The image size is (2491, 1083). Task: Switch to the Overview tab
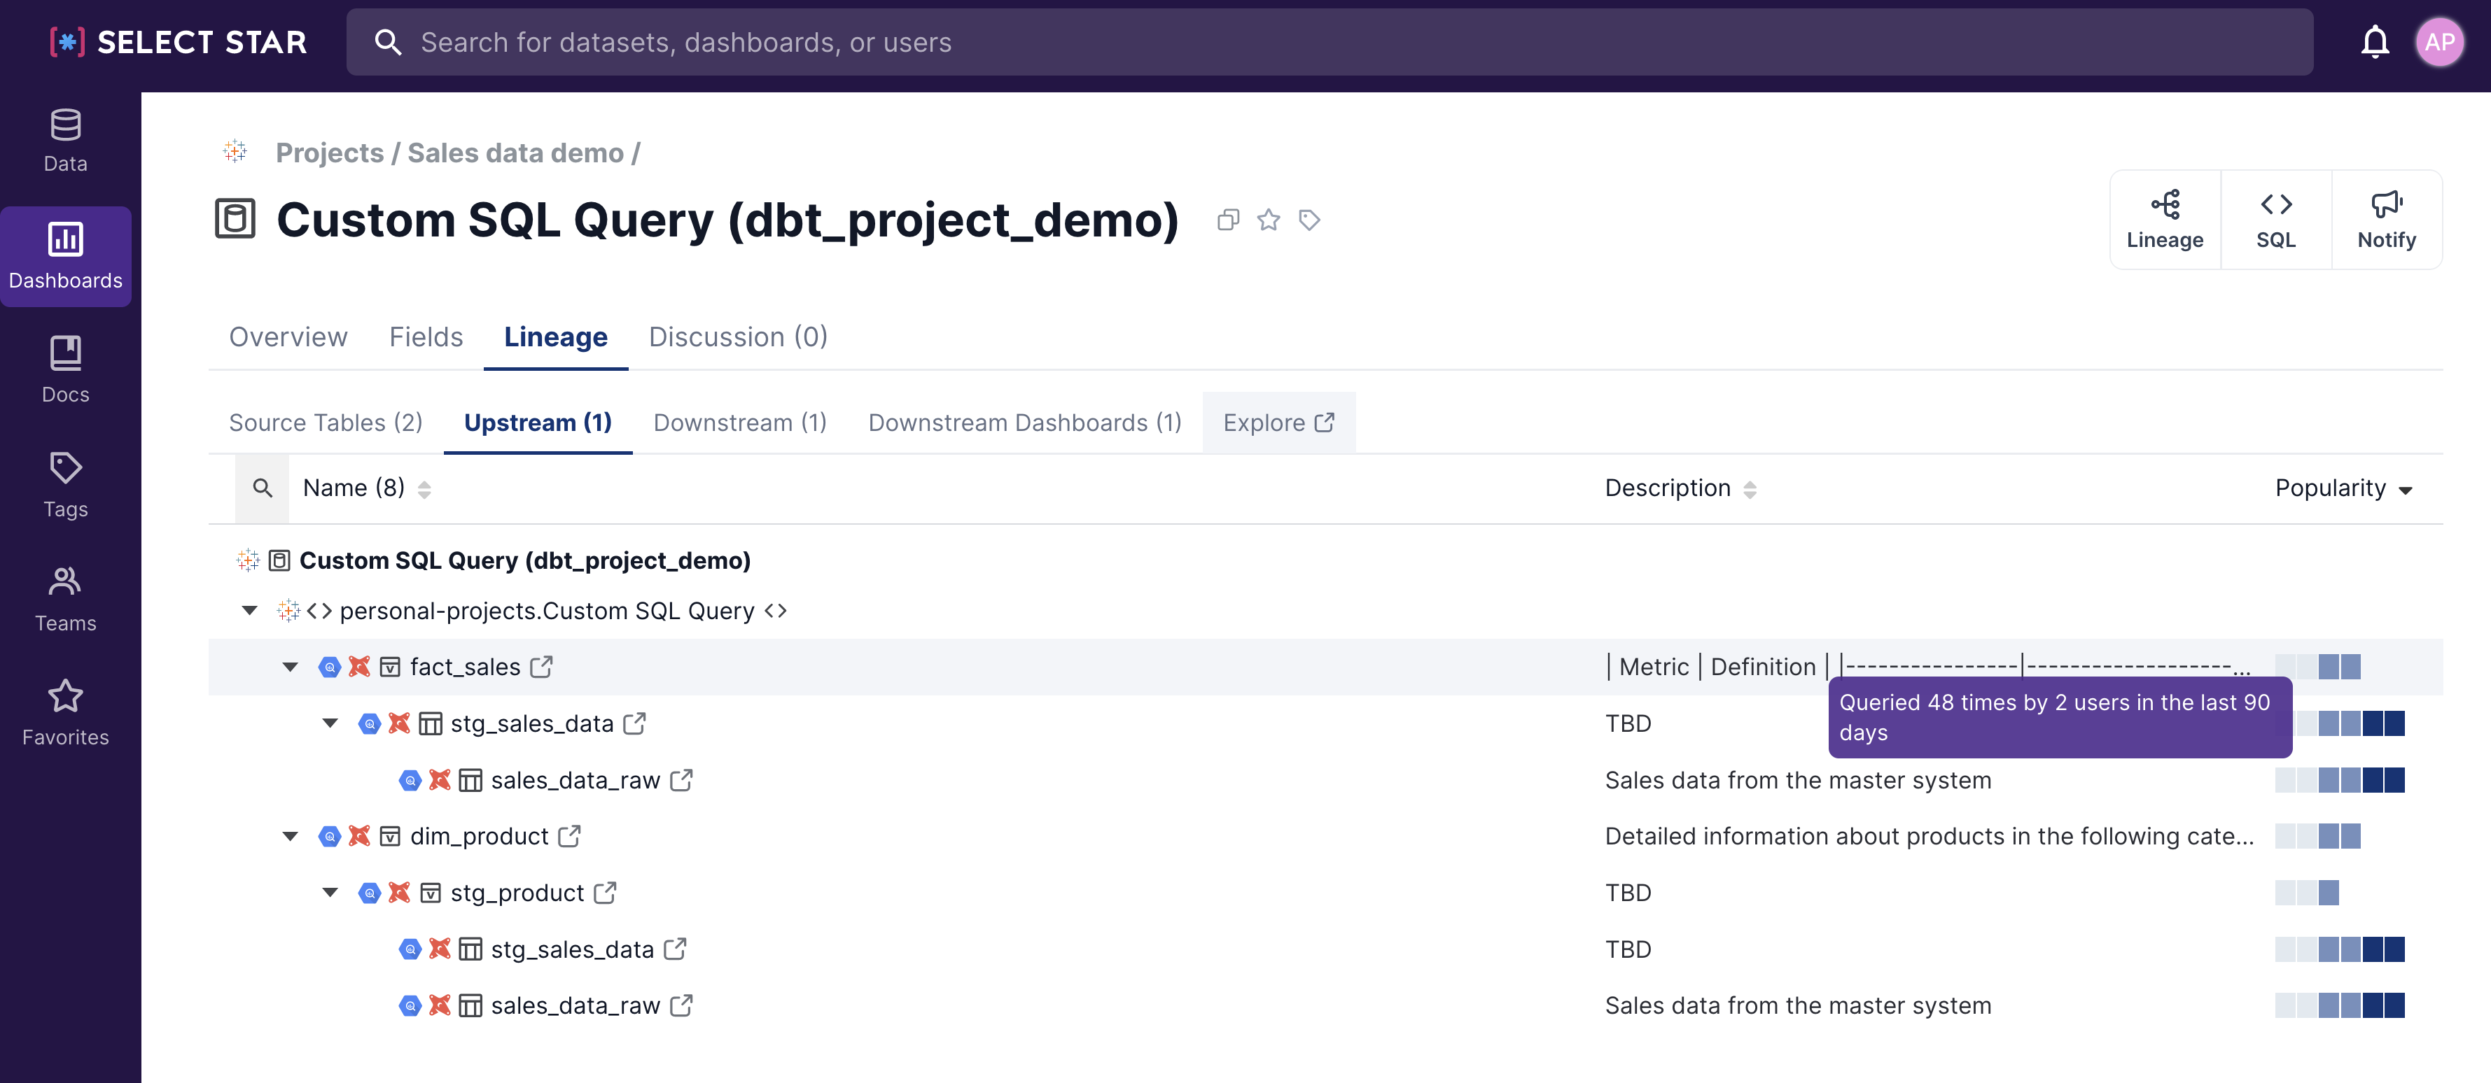coord(288,337)
